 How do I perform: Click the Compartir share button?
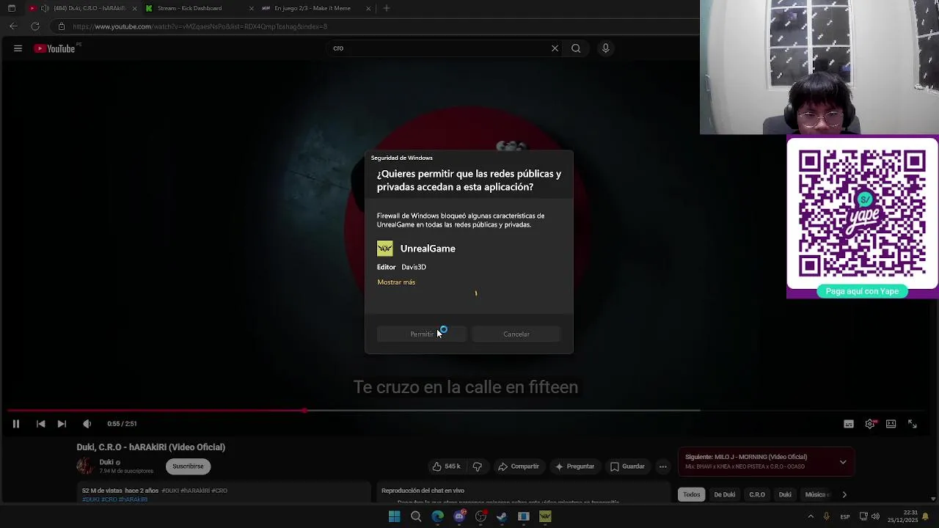tap(519, 466)
